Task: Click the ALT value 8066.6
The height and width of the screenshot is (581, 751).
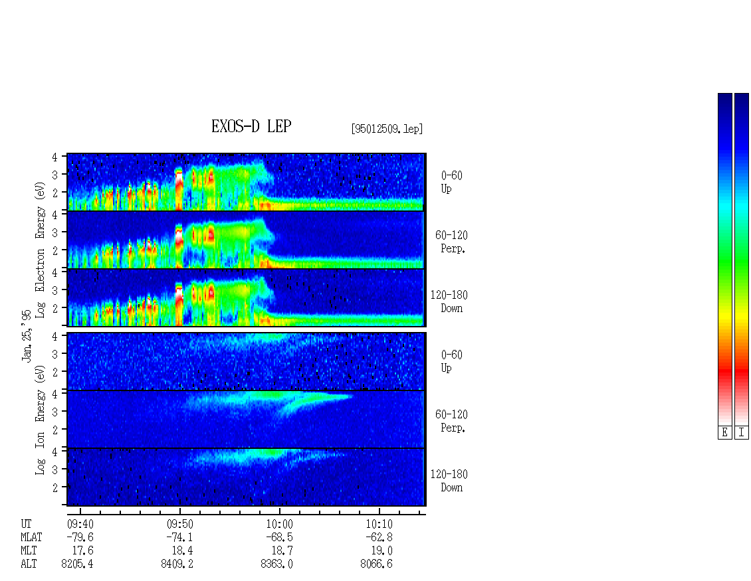Action: point(376,564)
